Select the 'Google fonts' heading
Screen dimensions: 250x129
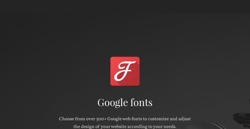pos(125,102)
